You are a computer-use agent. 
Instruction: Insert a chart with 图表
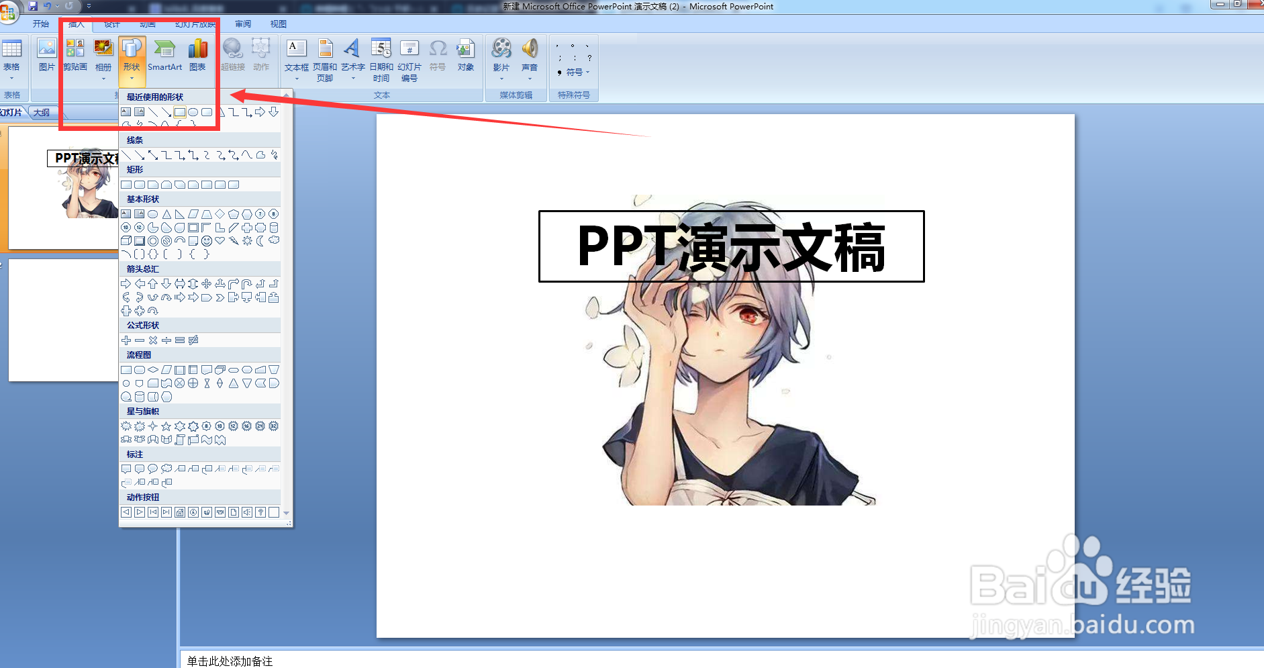[x=197, y=56]
